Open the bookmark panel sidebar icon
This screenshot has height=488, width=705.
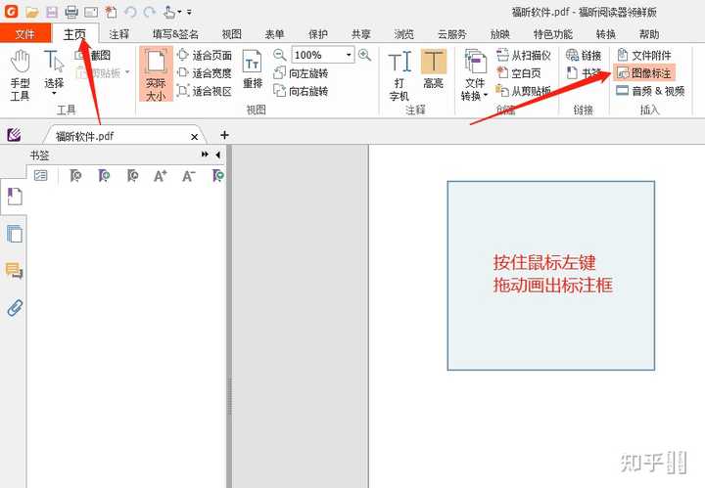(15, 197)
